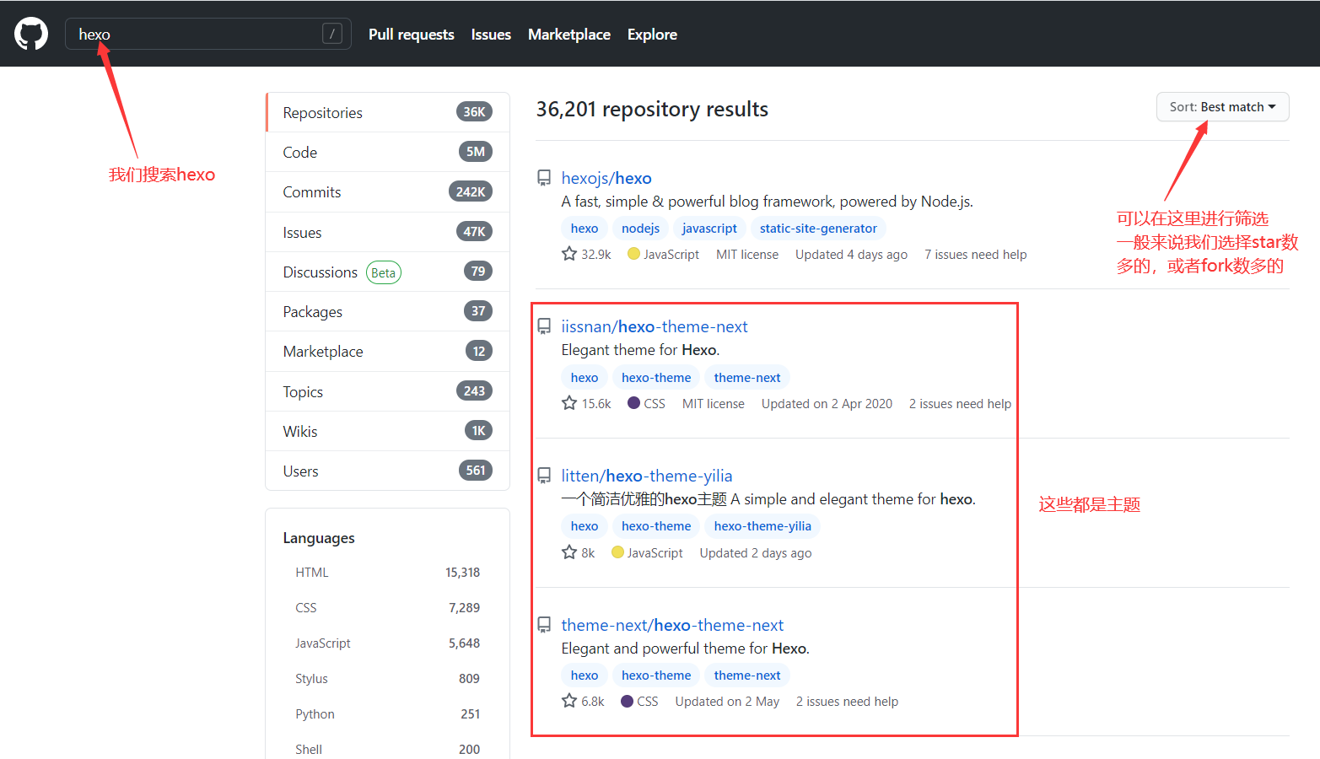Focus the search field containing hexo
This screenshot has height=759, width=1320.
coord(207,34)
